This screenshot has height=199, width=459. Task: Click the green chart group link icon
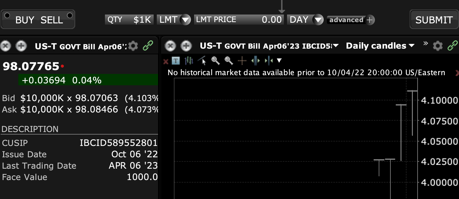pos(453,46)
